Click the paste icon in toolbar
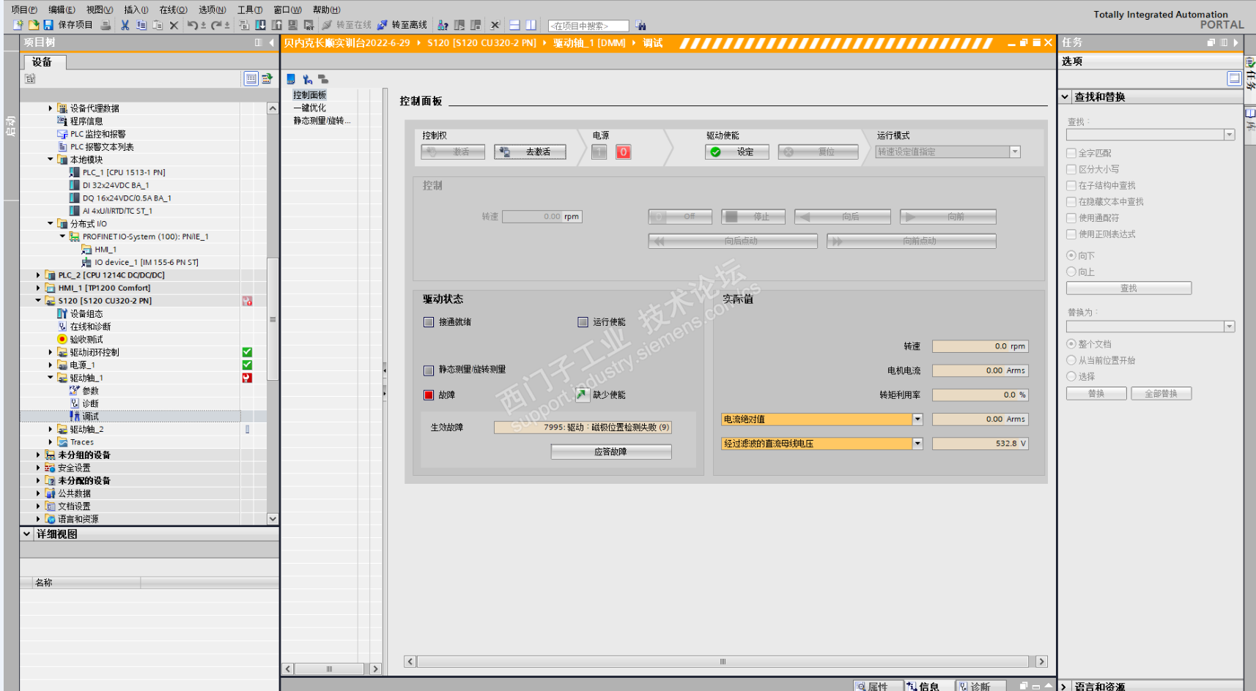This screenshot has width=1256, height=691. [x=158, y=25]
